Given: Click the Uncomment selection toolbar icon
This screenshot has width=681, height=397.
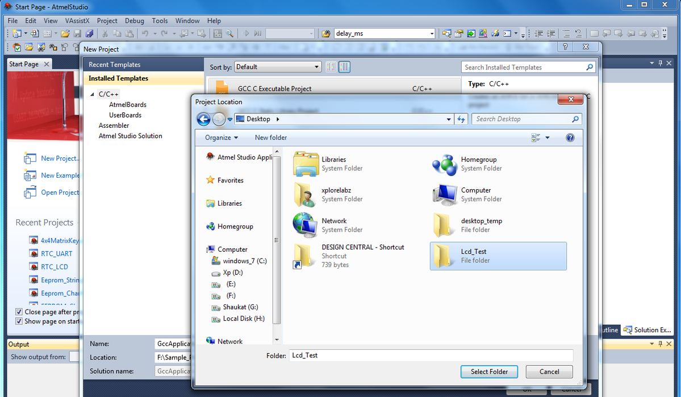Looking at the screenshot, I should [x=578, y=34].
